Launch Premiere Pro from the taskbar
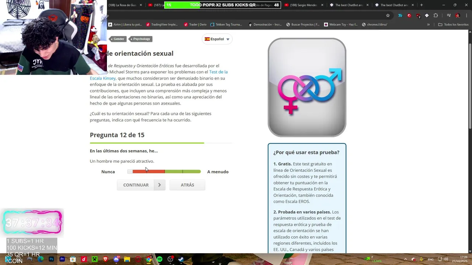The height and width of the screenshot is (265, 472). click(x=62, y=259)
